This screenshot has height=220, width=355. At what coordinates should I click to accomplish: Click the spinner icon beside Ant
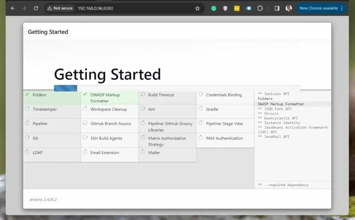click(x=143, y=108)
